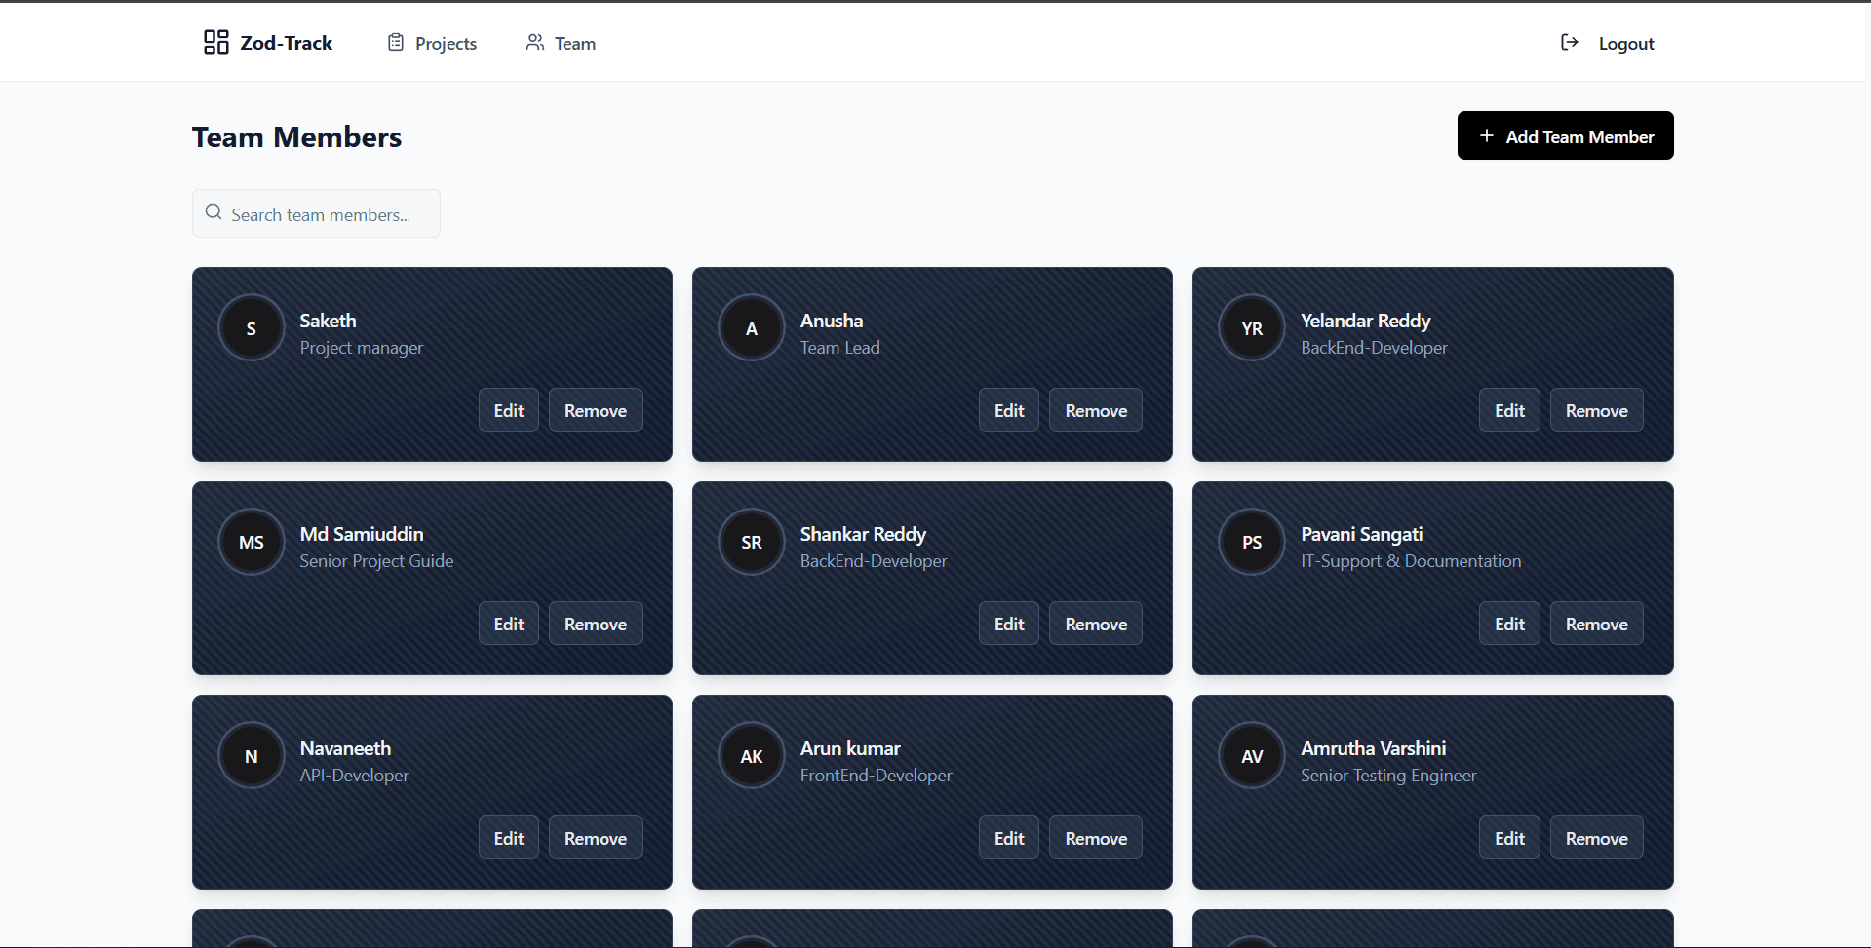Viewport: 1871px width, 948px height.
Task: Edit Pavani Sangati's details
Action: pos(1509,624)
